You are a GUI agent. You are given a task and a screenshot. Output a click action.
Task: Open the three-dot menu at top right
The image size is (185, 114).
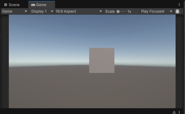click(x=179, y=5)
